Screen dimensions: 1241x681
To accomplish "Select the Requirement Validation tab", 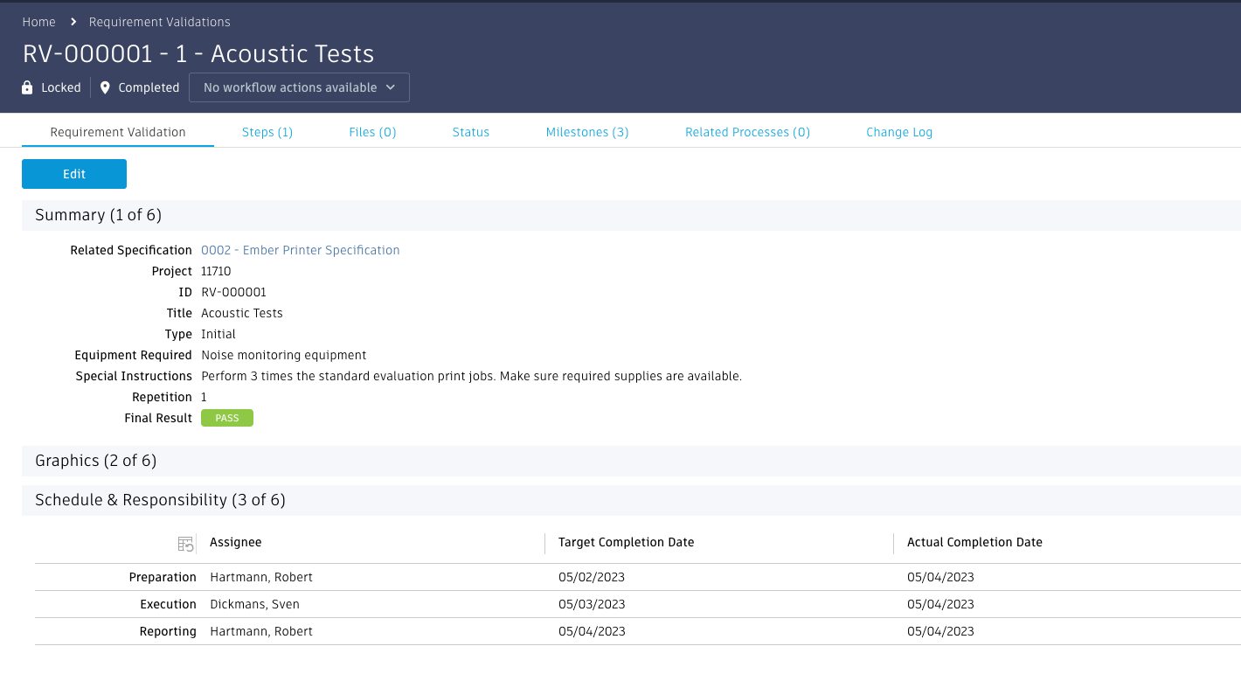I will pos(118,132).
